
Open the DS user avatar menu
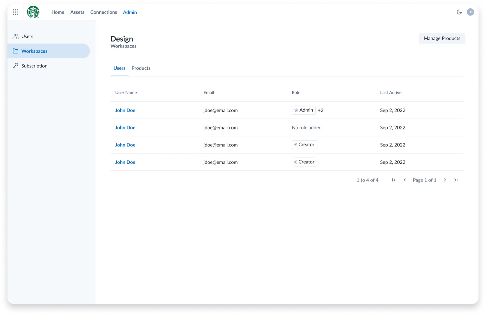click(x=470, y=12)
